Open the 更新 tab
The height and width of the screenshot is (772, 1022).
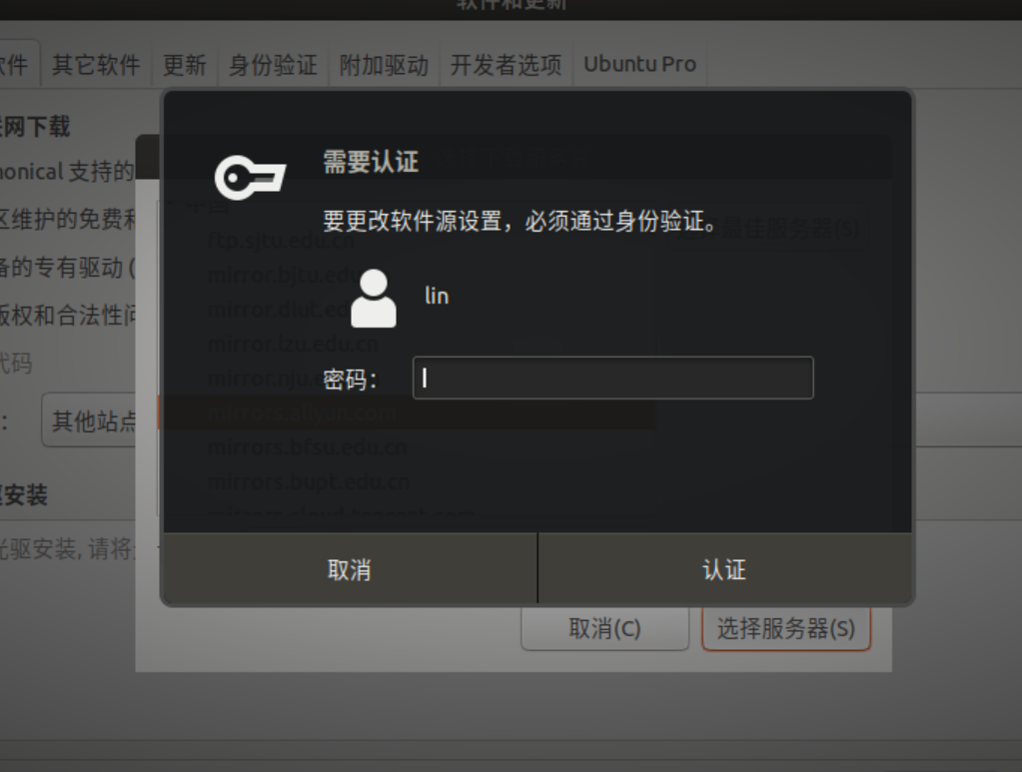click(x=185, y=65)
